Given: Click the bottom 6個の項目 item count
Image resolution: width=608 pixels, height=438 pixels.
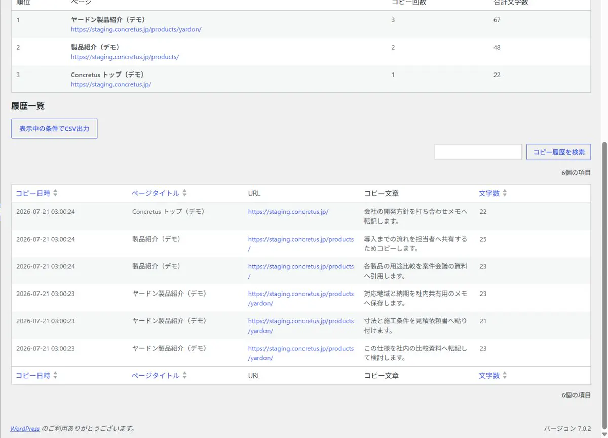Looking at the screenshot, I should [576, 395].
